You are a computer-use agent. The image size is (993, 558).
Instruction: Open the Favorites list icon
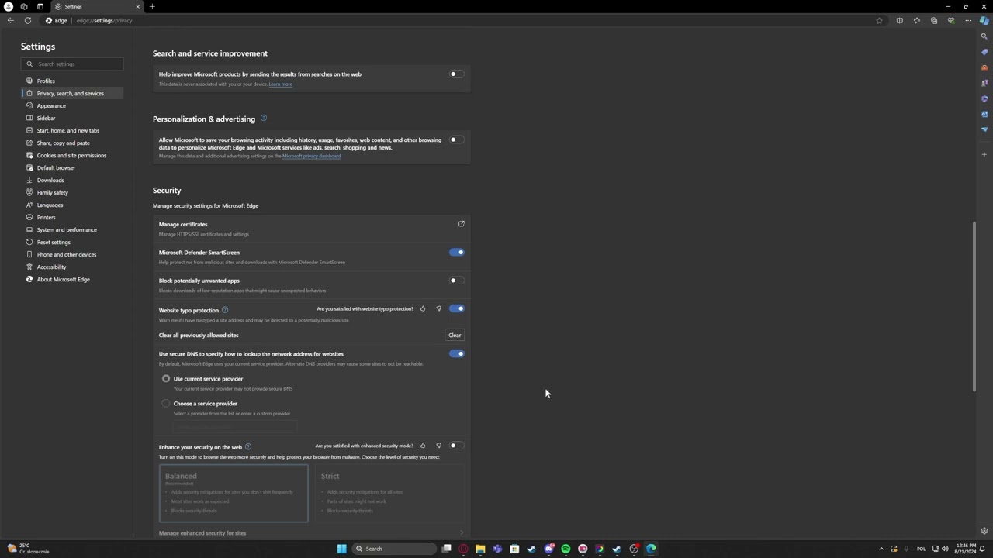(917, 20)
